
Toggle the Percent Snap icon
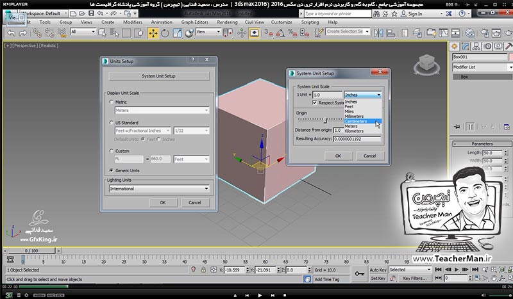point(292,33)
